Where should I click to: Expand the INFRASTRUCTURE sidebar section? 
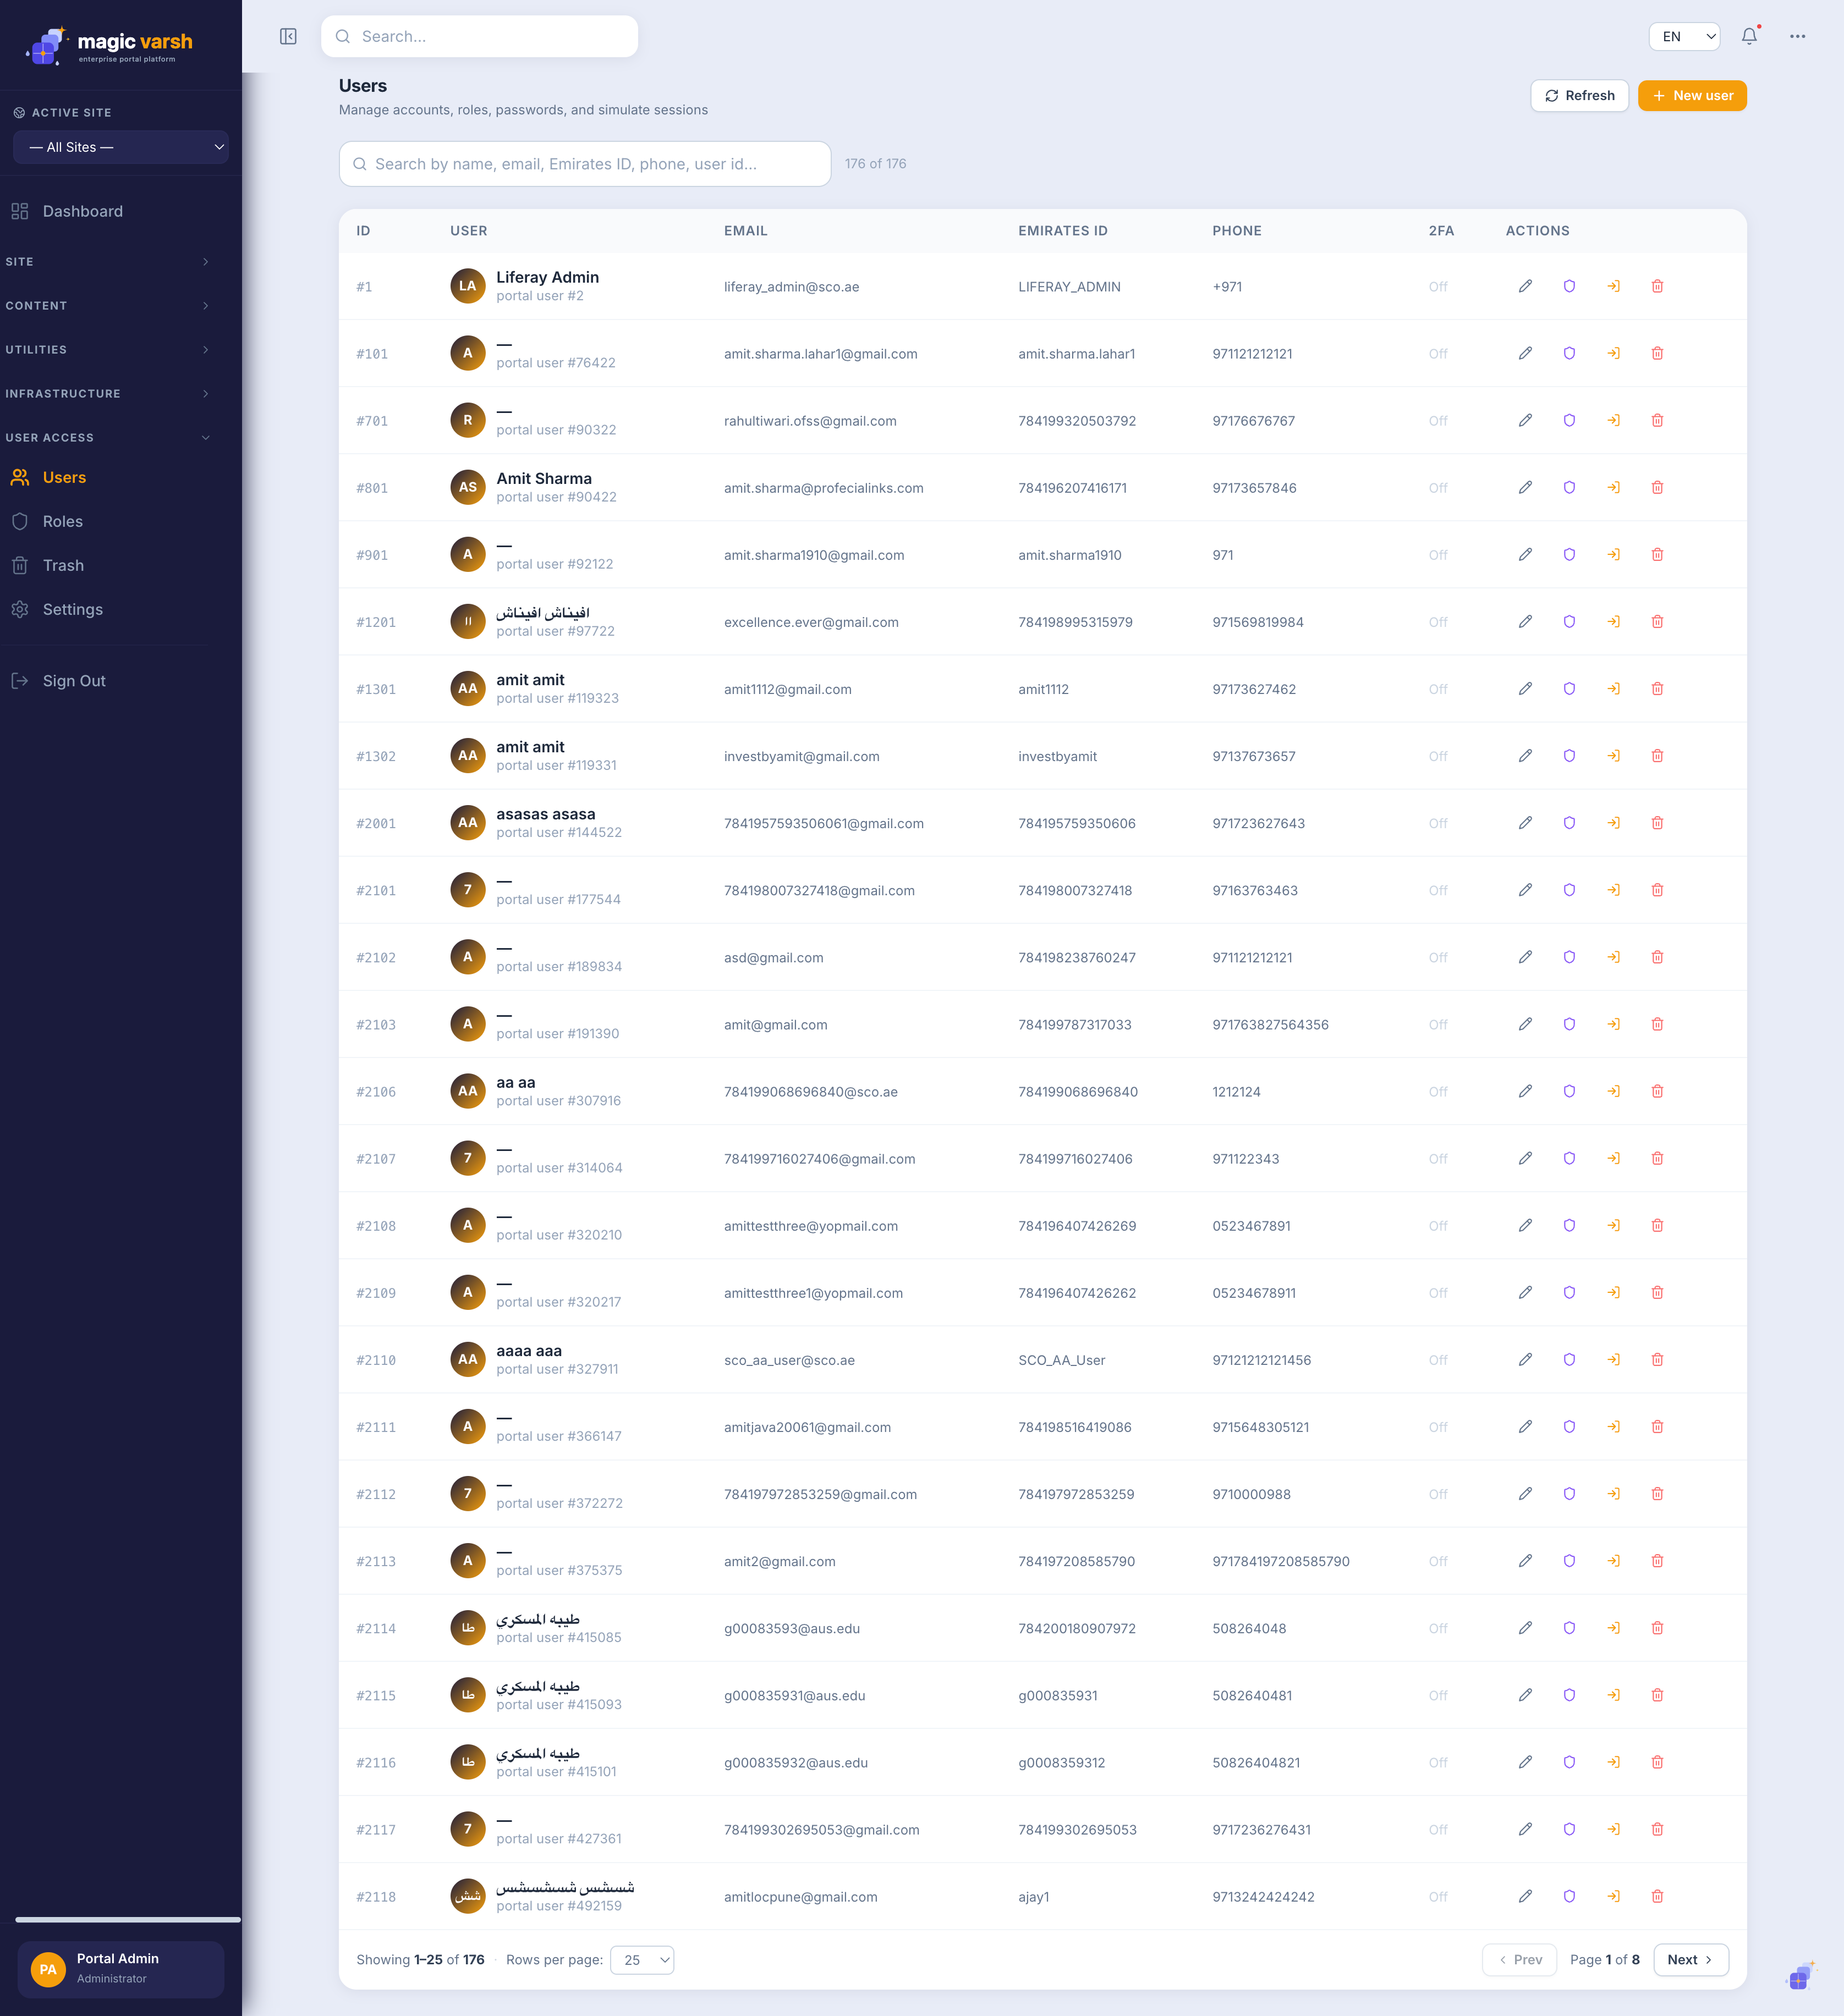point(108,393)
